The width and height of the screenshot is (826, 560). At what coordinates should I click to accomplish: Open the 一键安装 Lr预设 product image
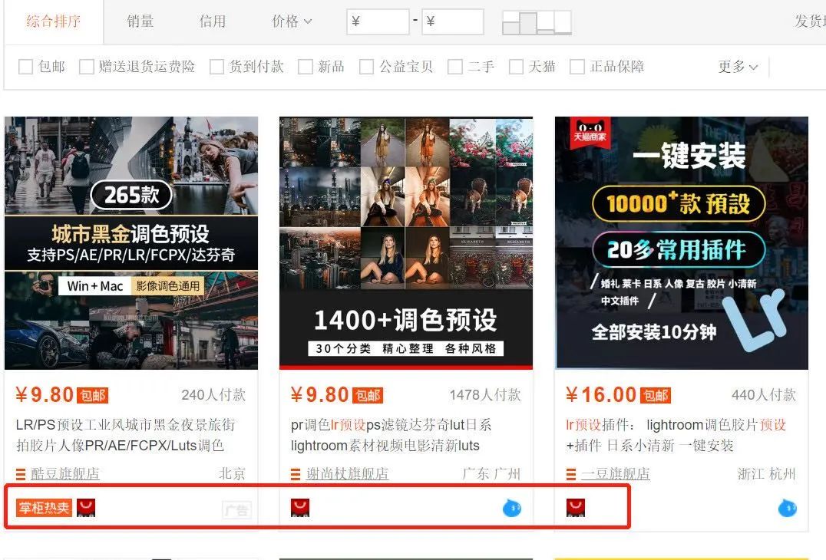(x=682, y=243)
